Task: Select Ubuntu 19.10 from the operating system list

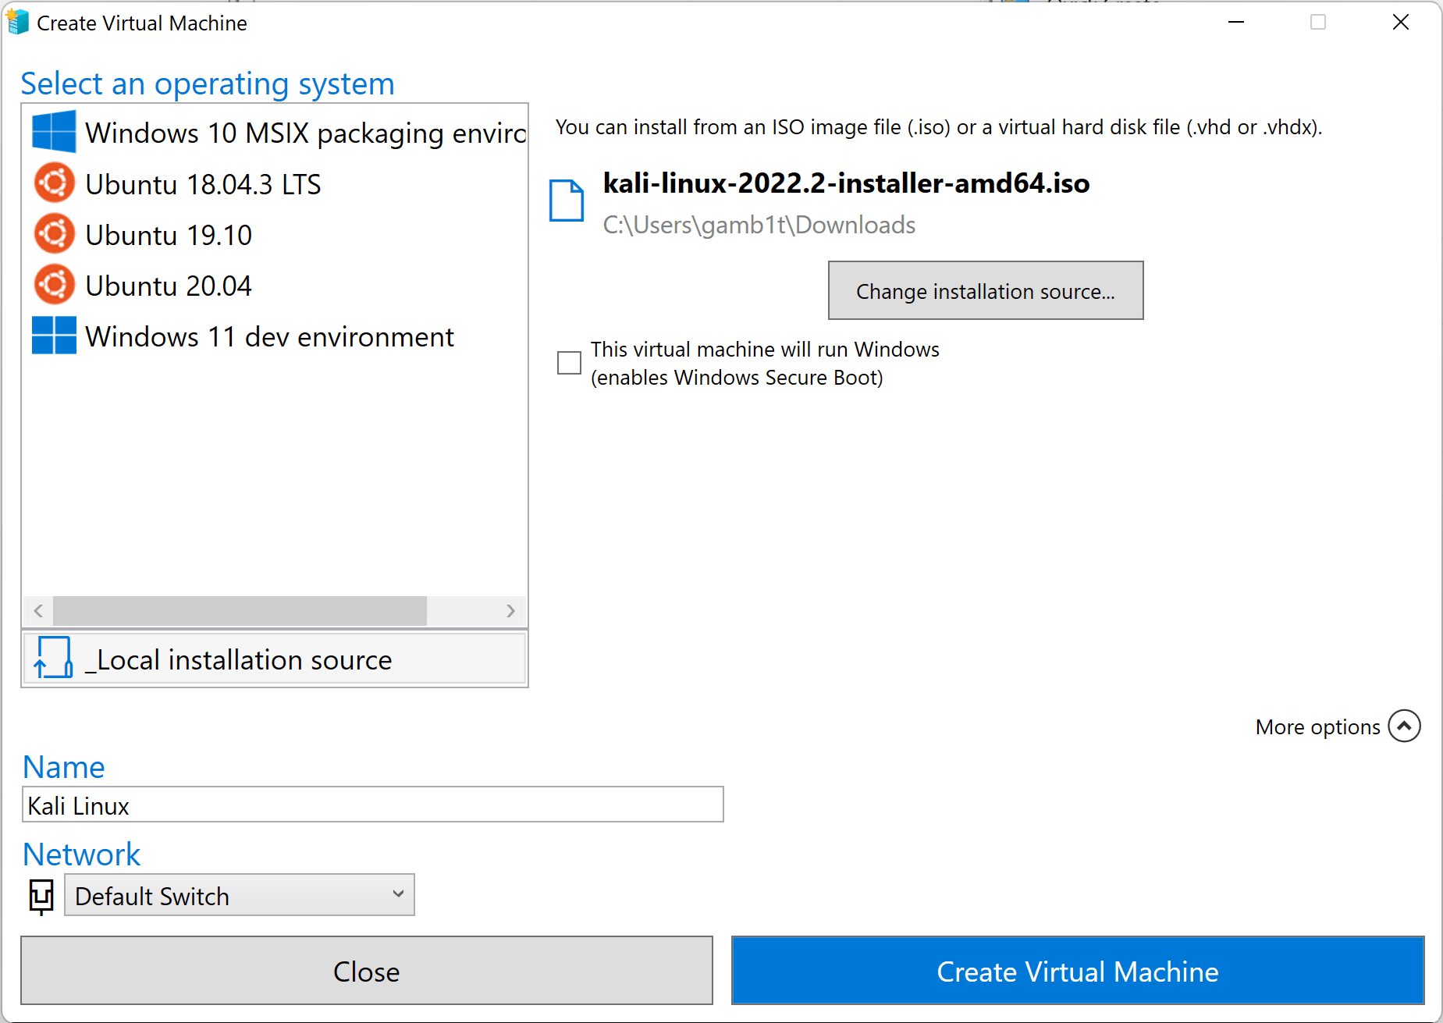Action: [x=168, y=233]
